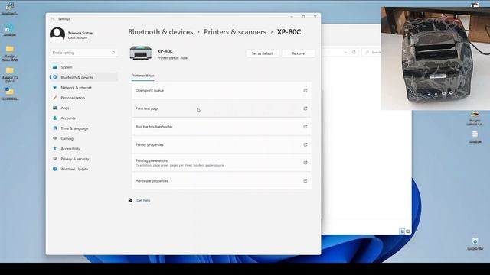This screenshot has width=490, height=275.
Task: Click the Windows Update refresh icon
Action: coord(55,169)
